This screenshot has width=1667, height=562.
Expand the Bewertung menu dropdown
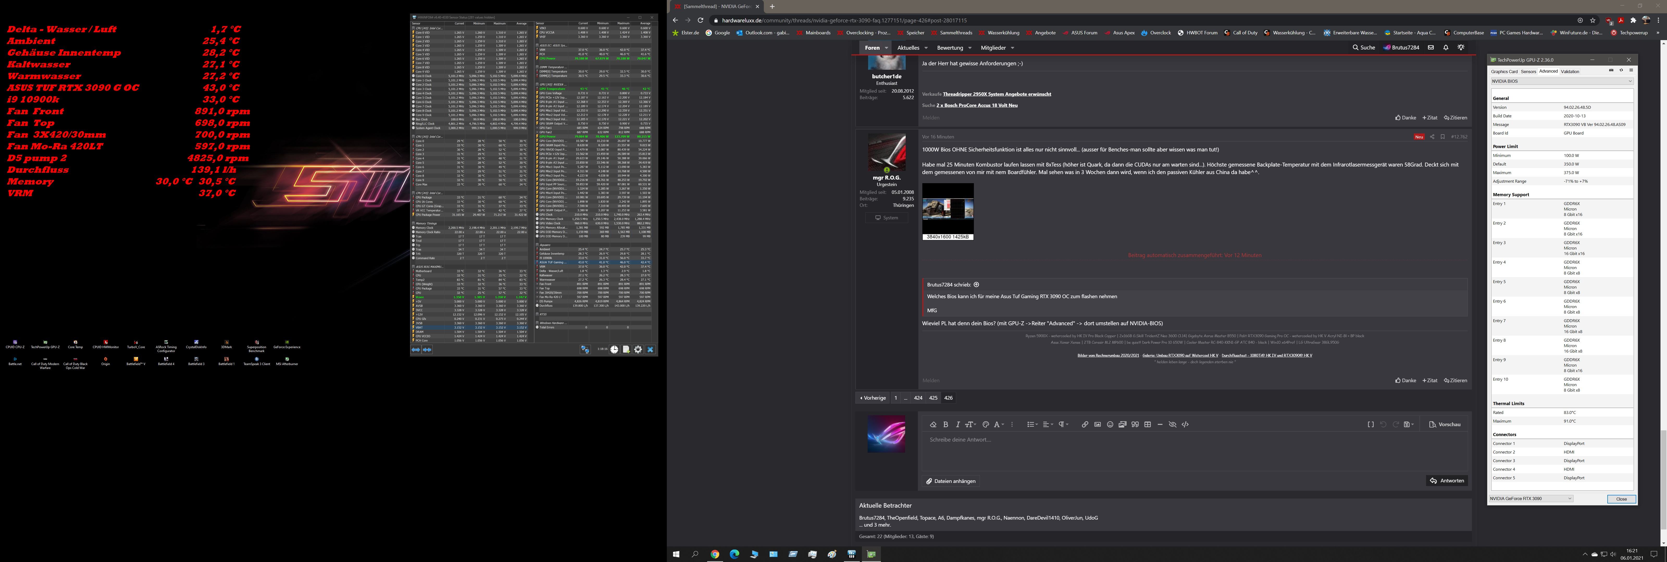(970, 48)
